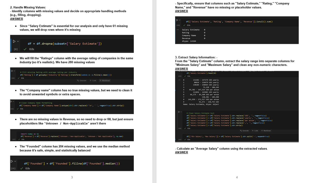Click execution count label [21]
Screen dimensions: 310x183
point(13,169)
